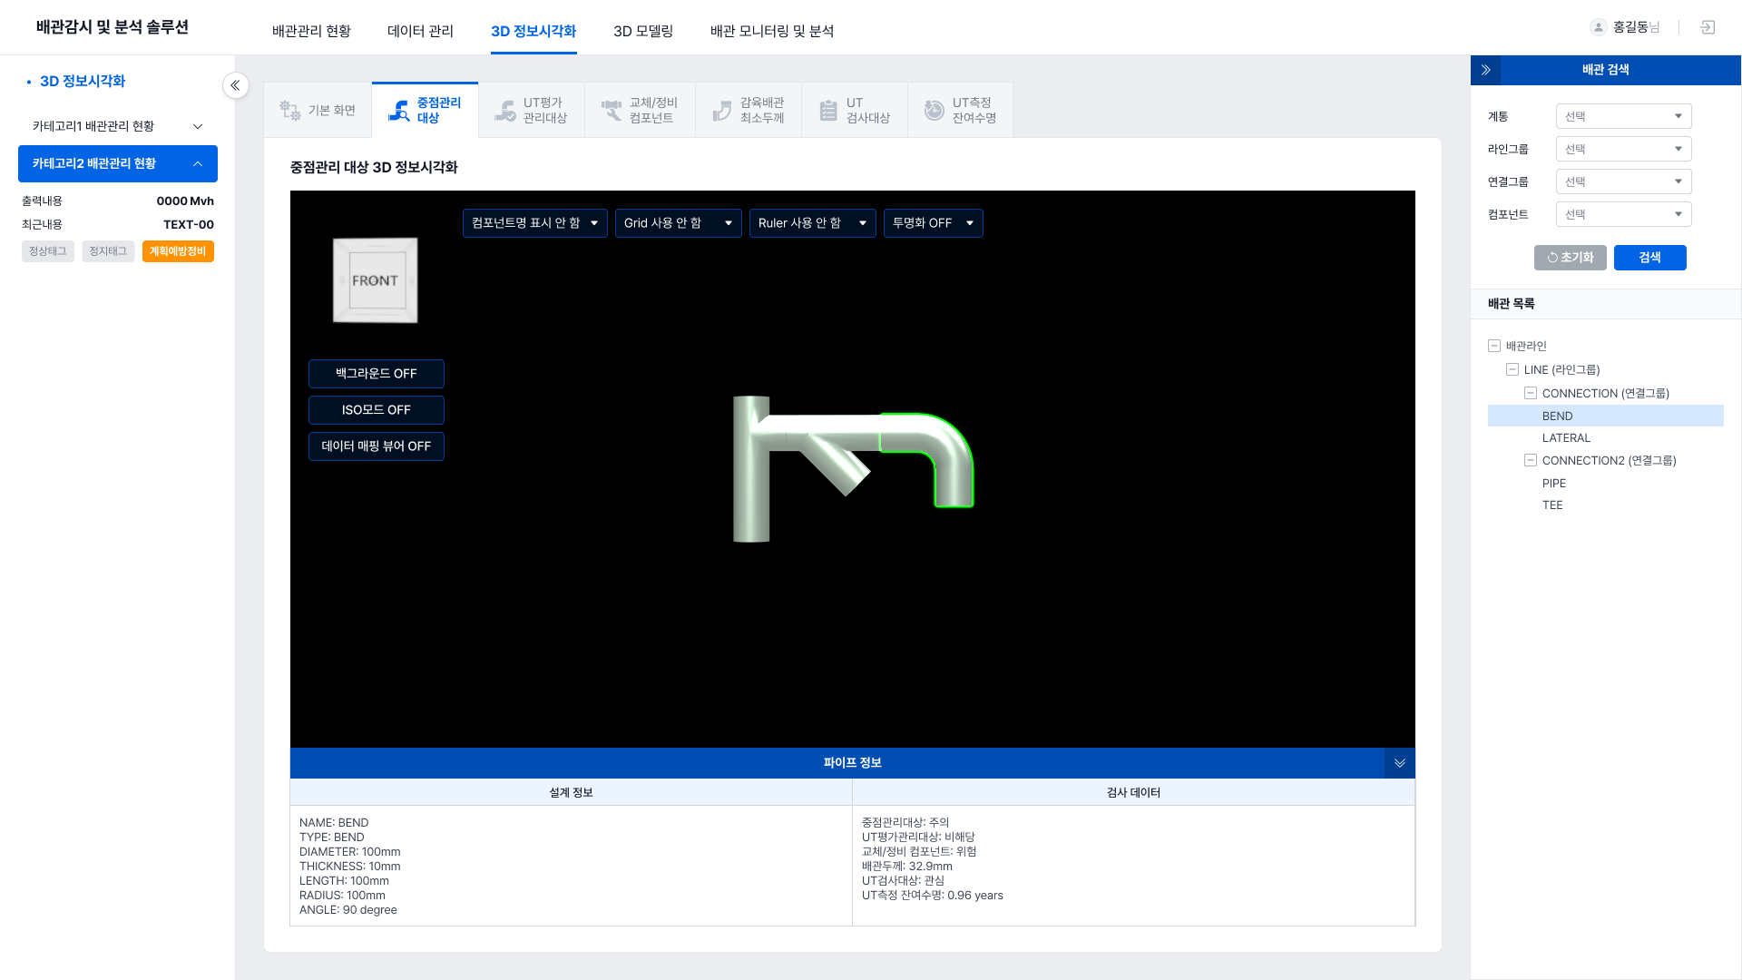1742x980 pixels.
Task: Click the 교체/정비 컴포넌트 wrench icon
Action: point(612,111)
